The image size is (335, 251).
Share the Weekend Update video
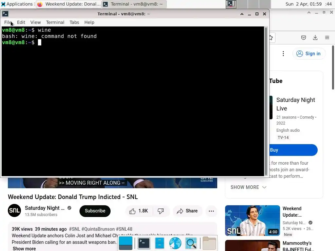click(x=187, y=211)
